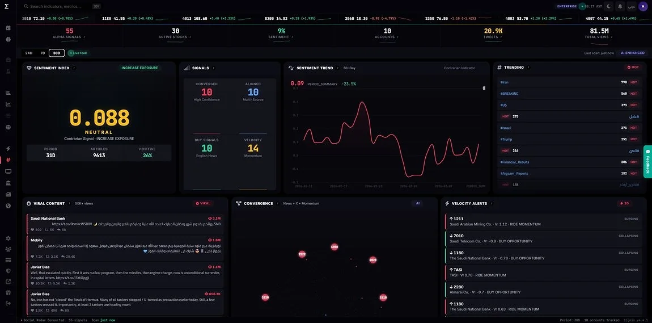Focus the Search indicators, metrics field
Screen dimensions: 652x323
click(x=62, y=6)
